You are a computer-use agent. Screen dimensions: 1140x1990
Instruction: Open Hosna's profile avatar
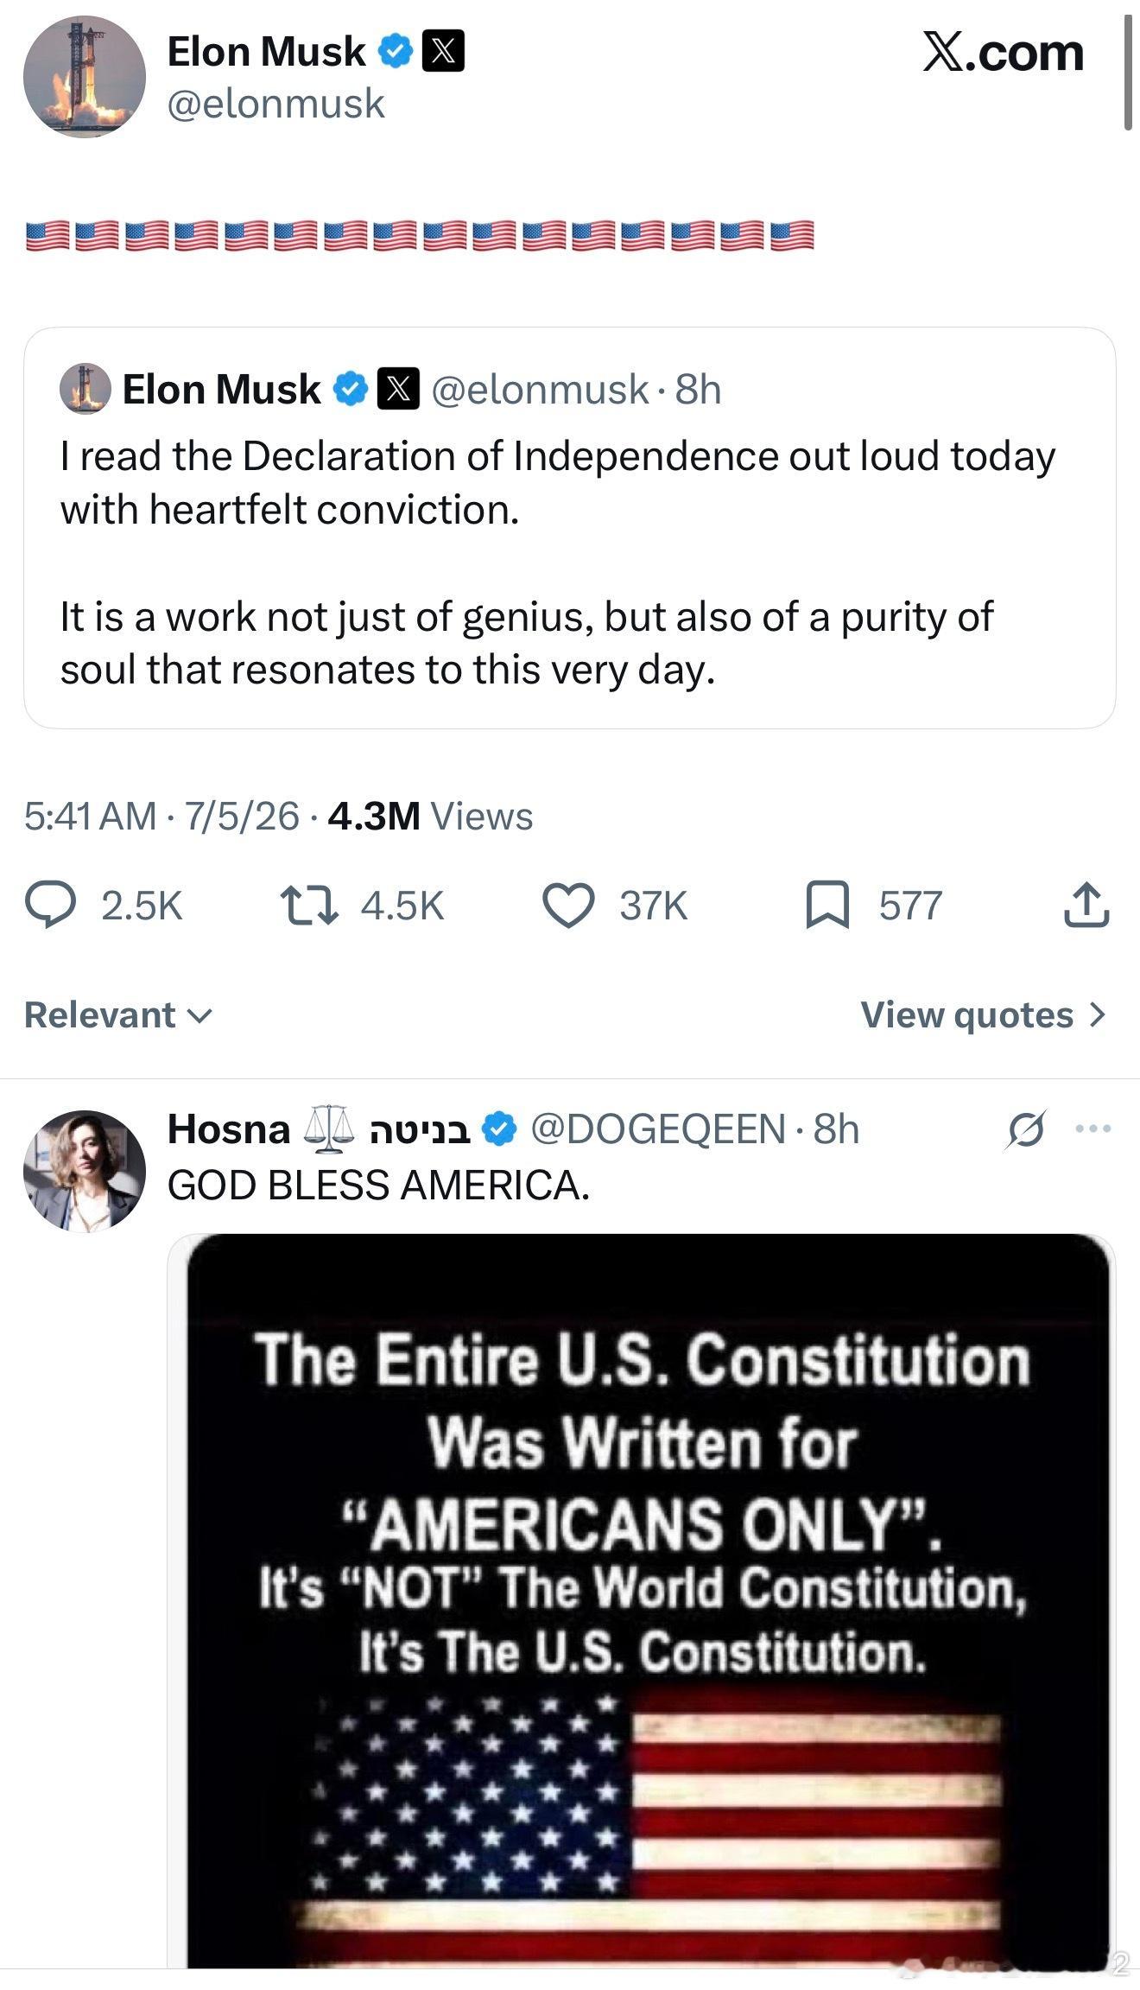click(x=84, y=1171)
